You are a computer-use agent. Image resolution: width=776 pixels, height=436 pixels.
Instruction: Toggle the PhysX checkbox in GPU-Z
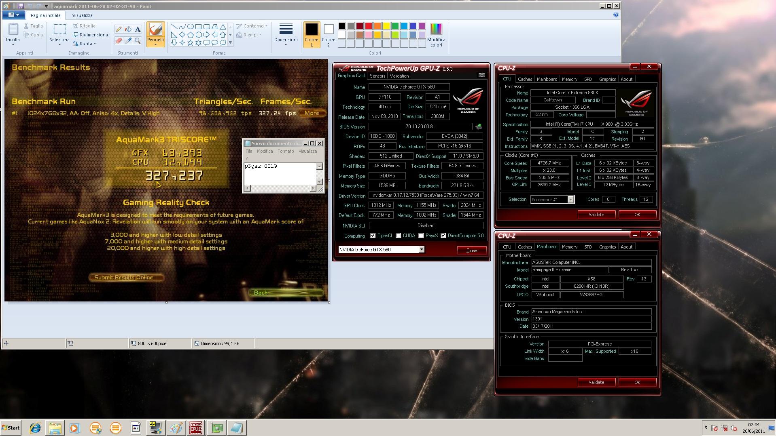click(421, 236)
